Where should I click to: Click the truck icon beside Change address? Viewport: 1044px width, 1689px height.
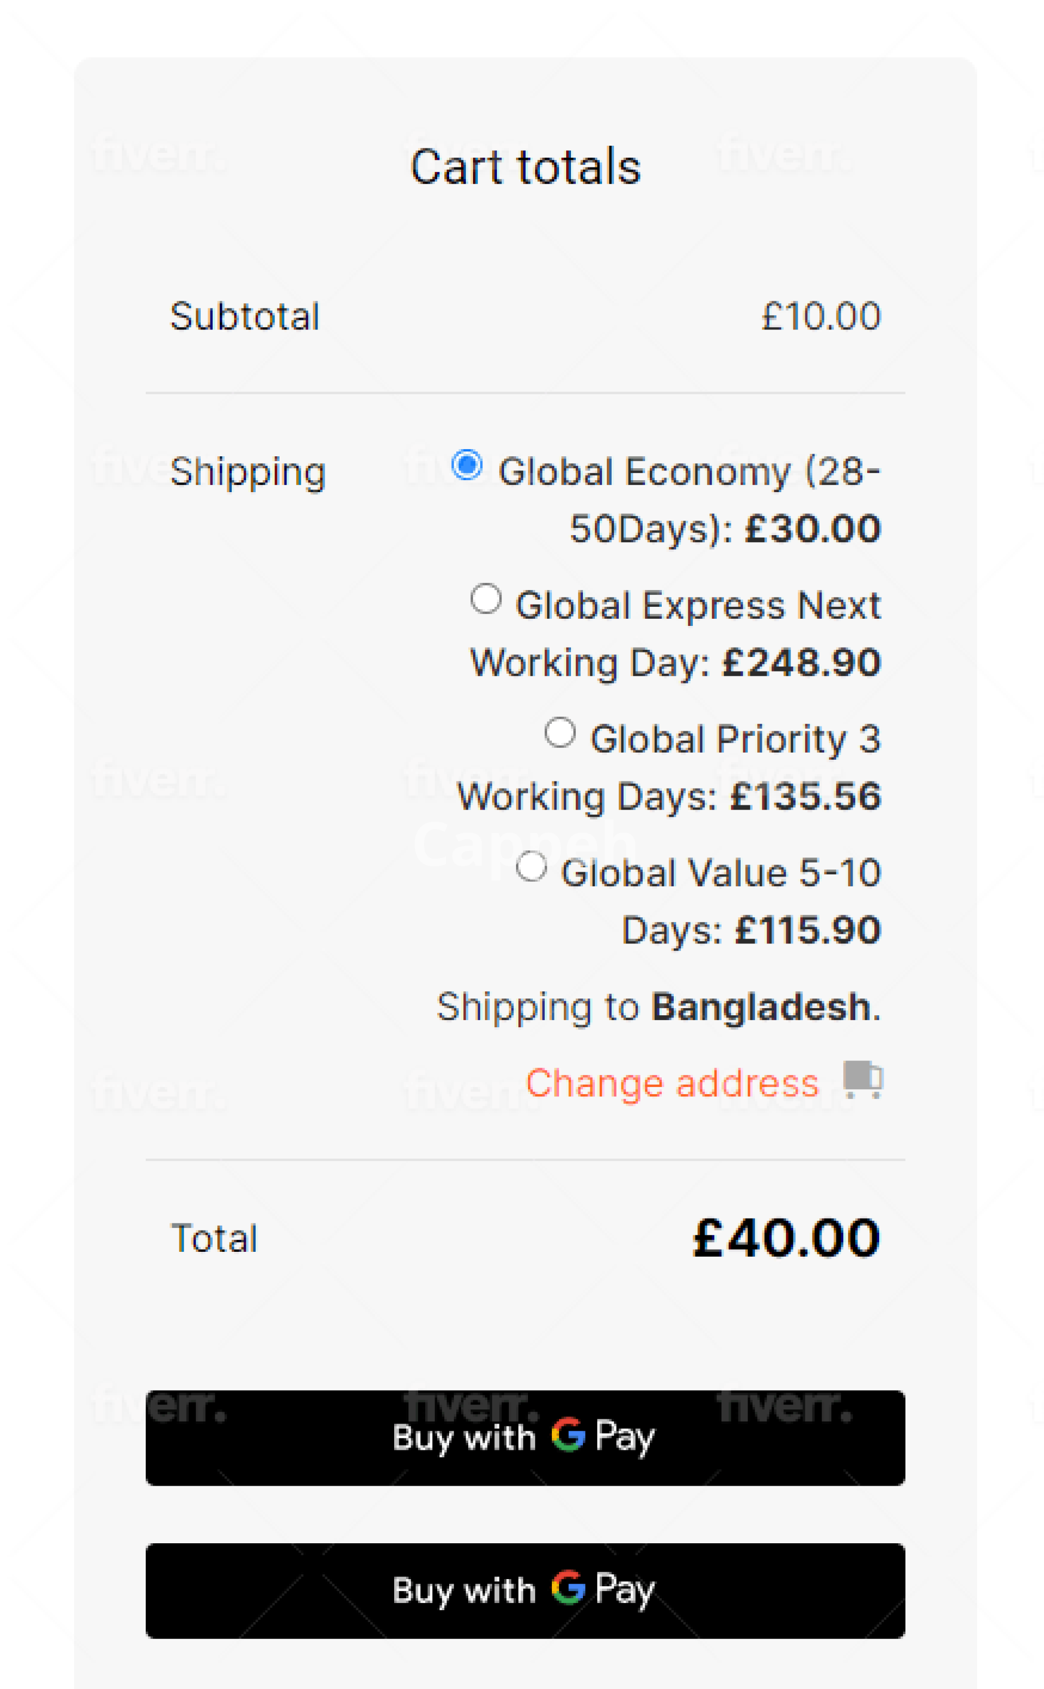(862, 1078)
